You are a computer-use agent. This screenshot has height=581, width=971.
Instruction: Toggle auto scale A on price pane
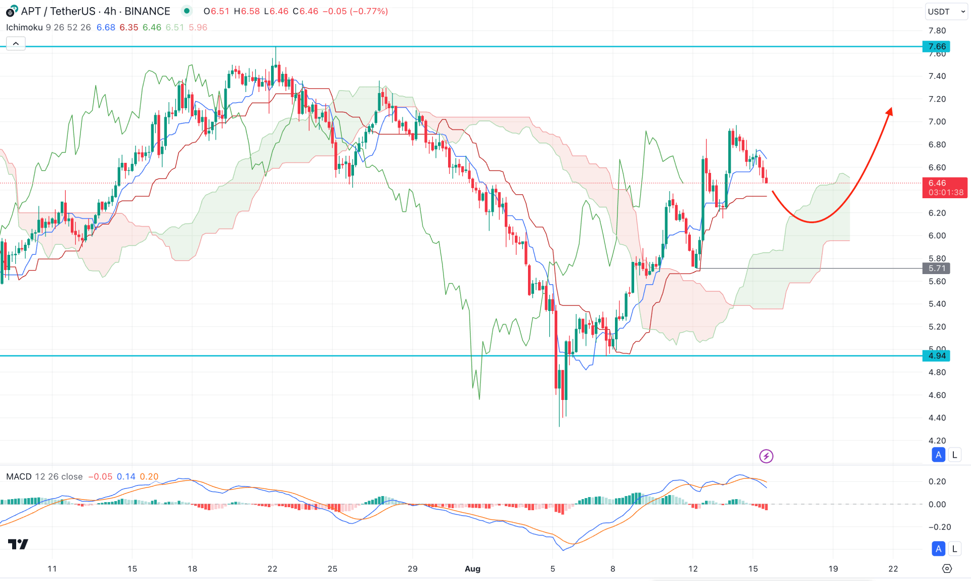click(x=939, y=455)
